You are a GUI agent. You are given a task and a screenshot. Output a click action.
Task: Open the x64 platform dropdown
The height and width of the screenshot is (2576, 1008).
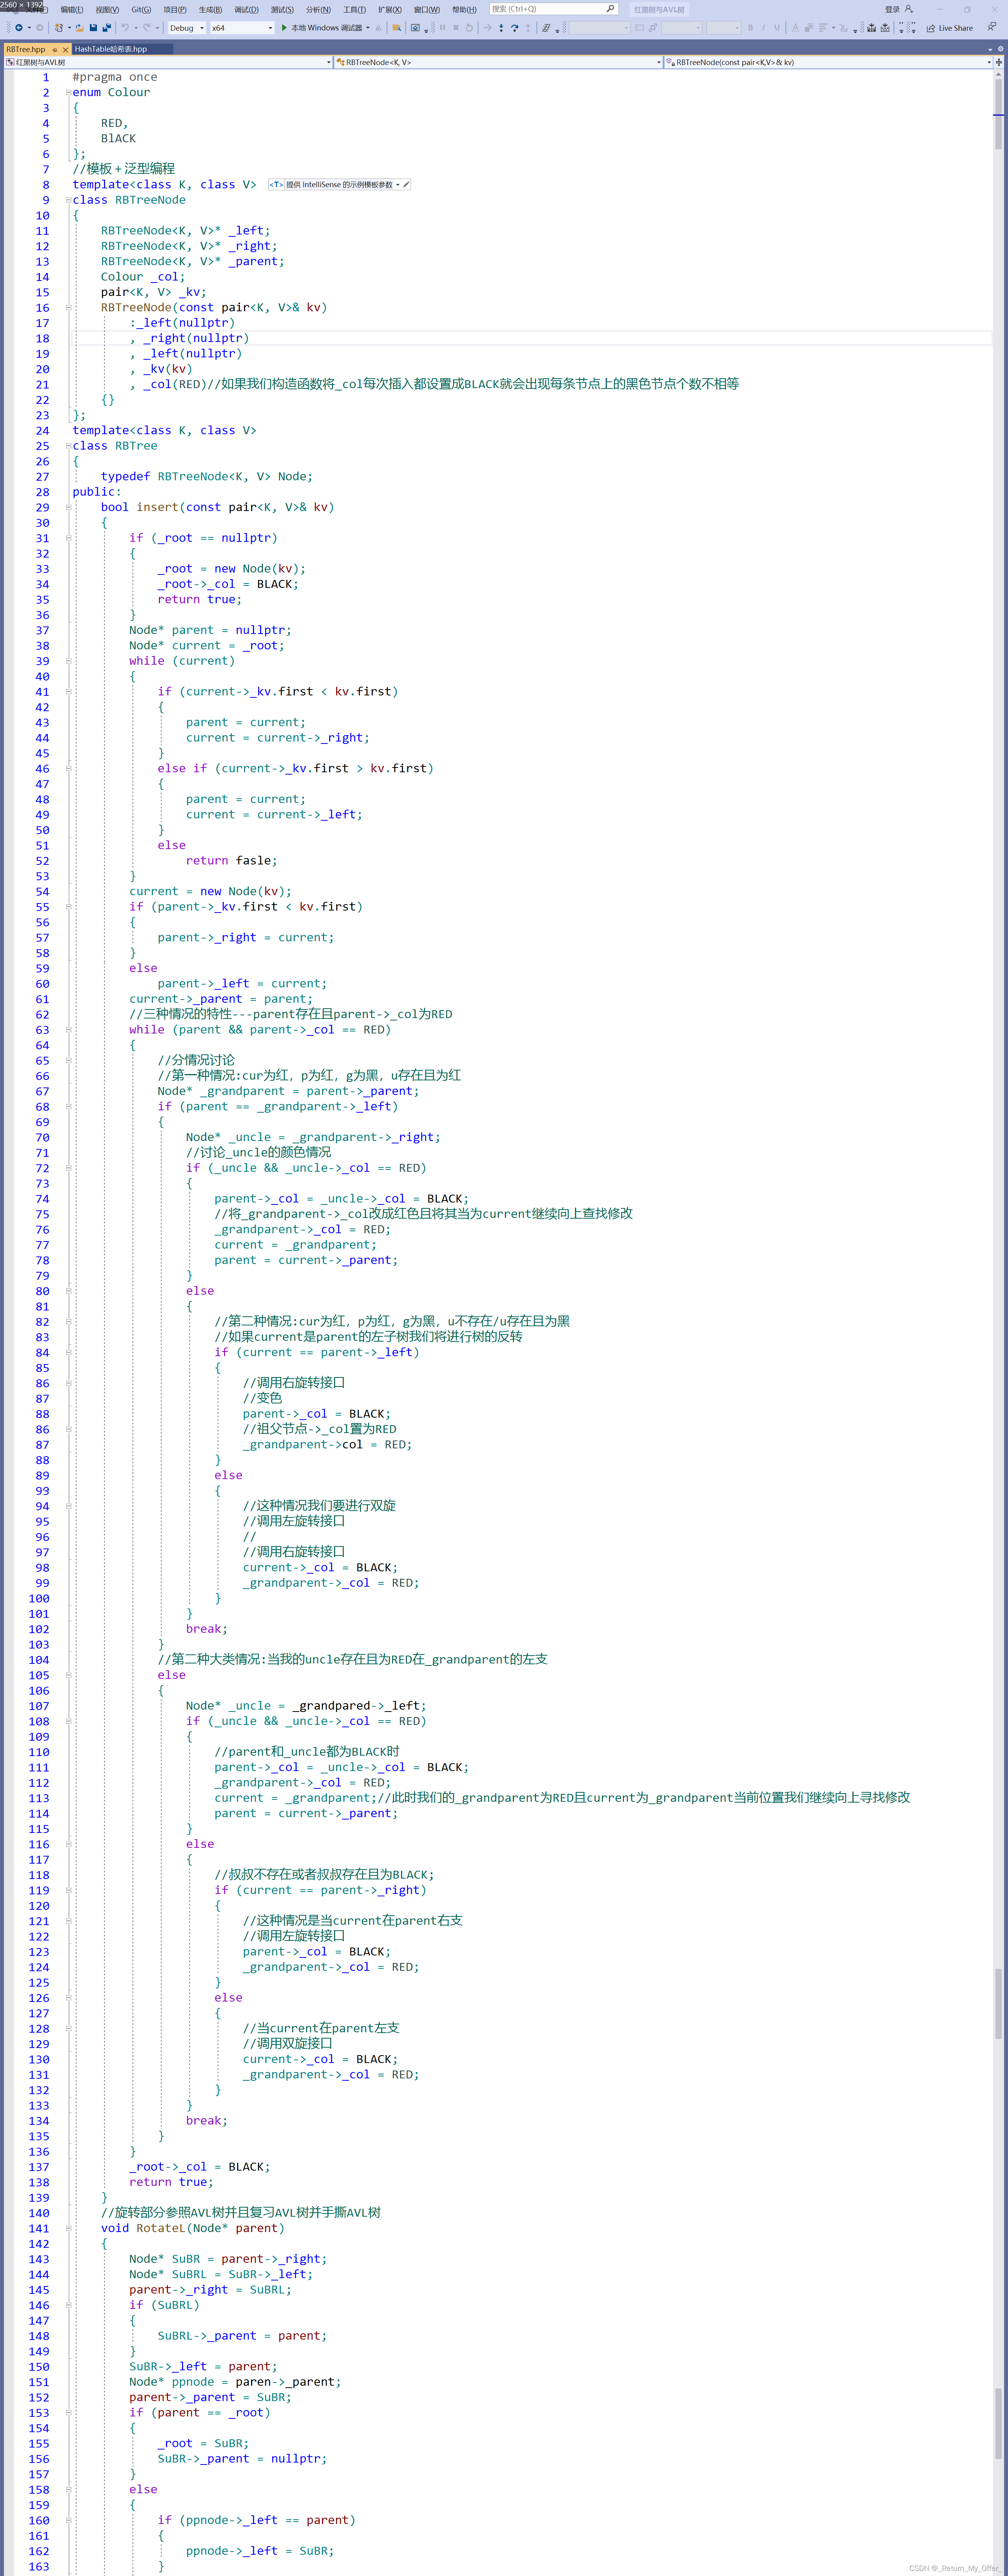(241, 28)
